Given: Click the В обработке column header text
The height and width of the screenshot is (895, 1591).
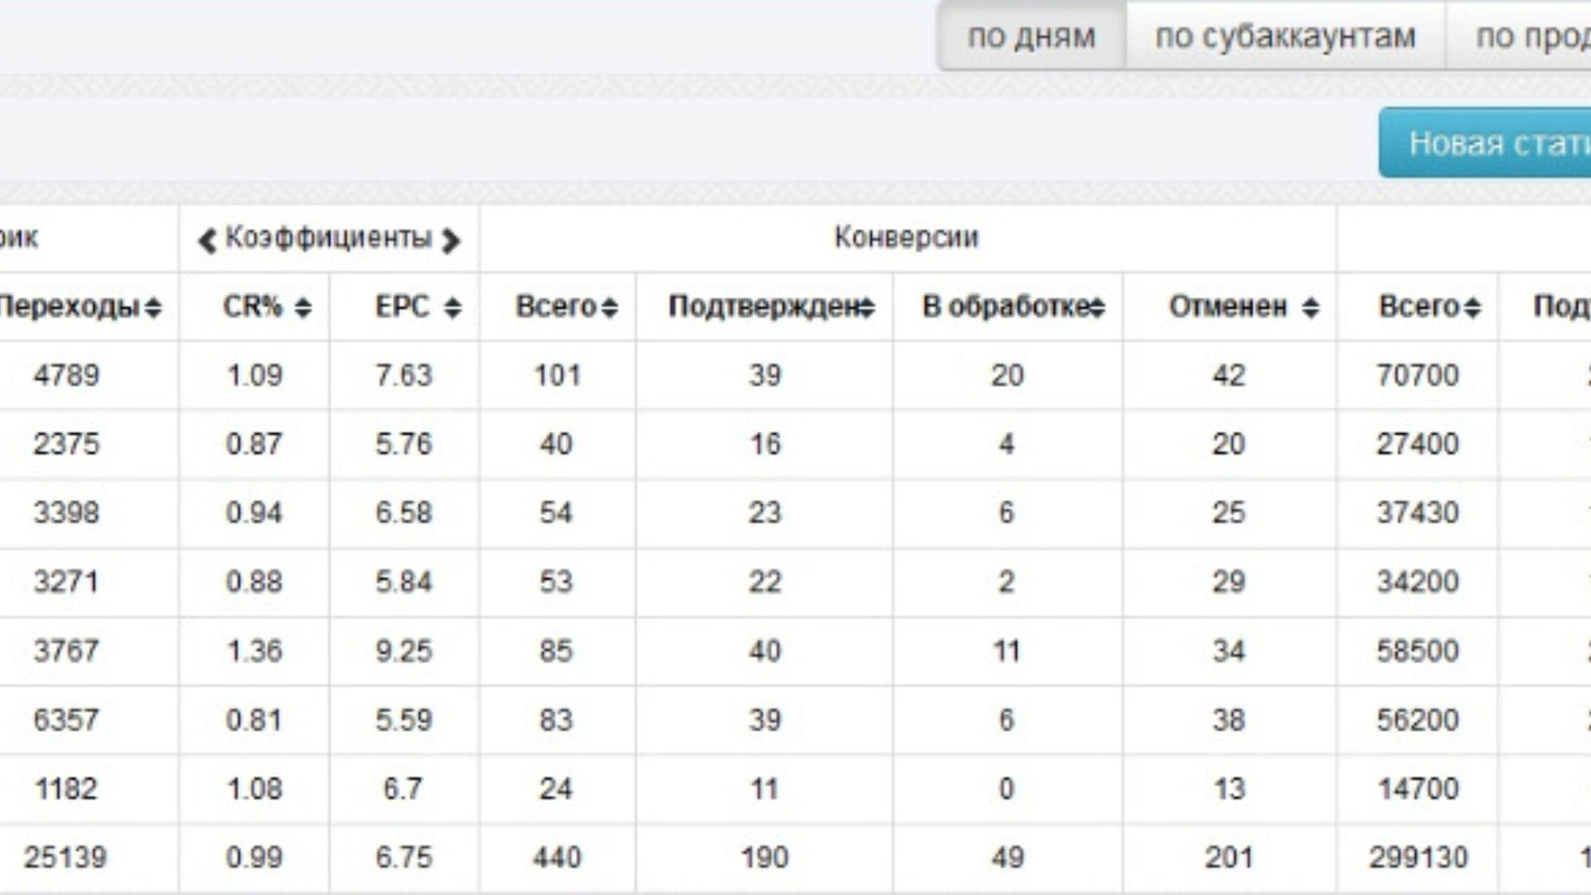Looking at the screenshot, I should coord(1004,307).
